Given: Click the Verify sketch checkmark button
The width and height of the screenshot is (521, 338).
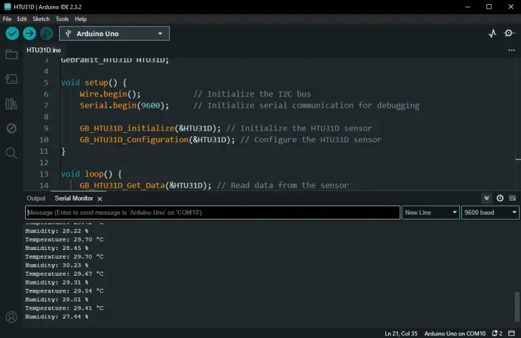Looking at the screenshot, I should point(12,33).
